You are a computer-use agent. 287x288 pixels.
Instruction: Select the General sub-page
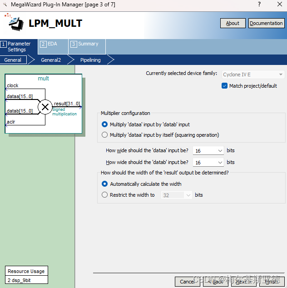point(13,60)
